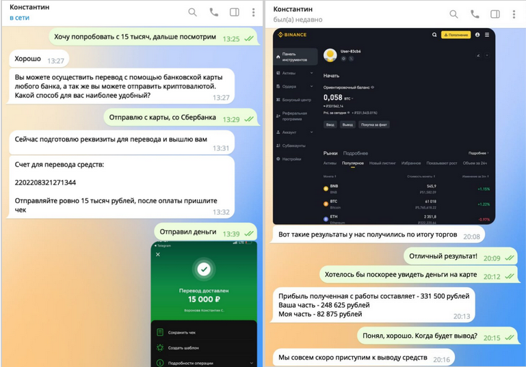The image size is (526, 367).
Task: Start a call from left chat header
Action: click(213, 12)
